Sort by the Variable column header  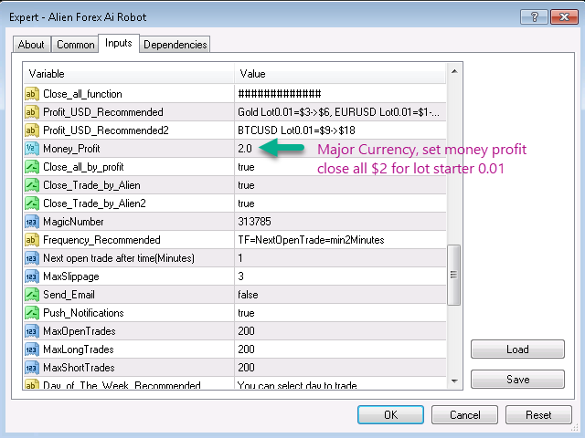click(128, 73)
